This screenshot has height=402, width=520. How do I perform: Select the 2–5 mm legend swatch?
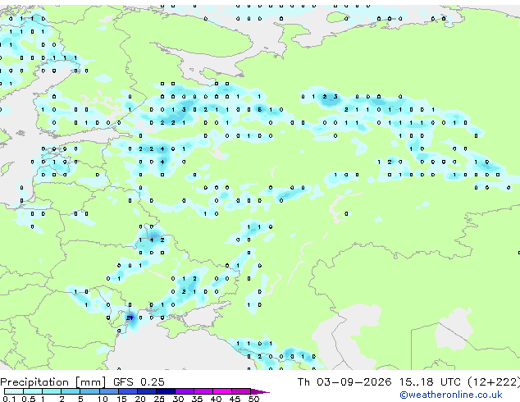(71, 391)
